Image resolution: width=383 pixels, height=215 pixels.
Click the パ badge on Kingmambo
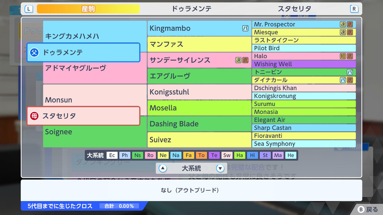tap(245, 28)
